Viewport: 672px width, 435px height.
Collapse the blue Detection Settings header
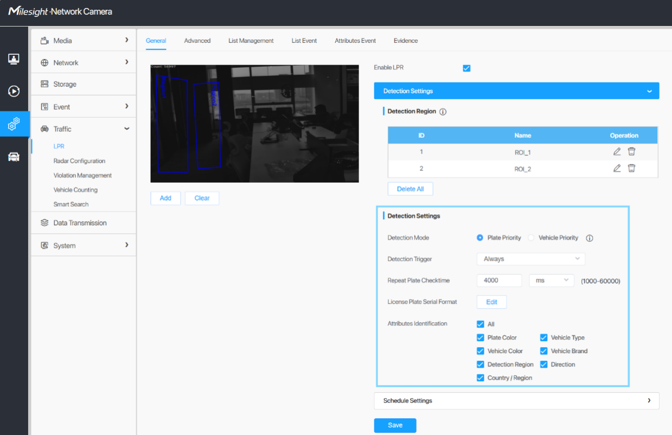click(516, 91)
